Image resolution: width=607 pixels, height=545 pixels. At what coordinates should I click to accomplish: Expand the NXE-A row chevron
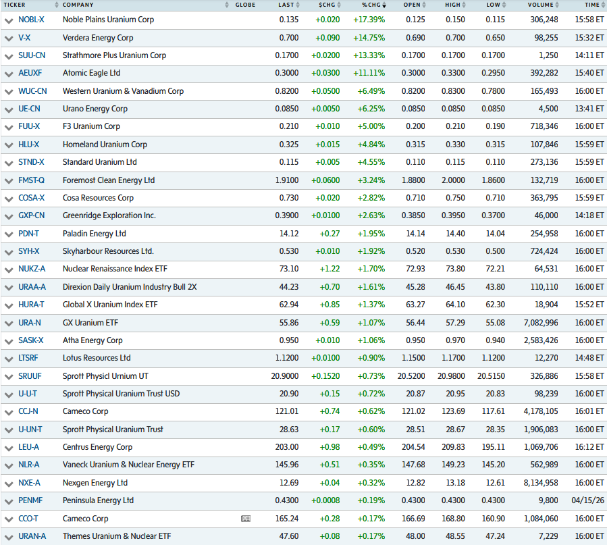9,484
